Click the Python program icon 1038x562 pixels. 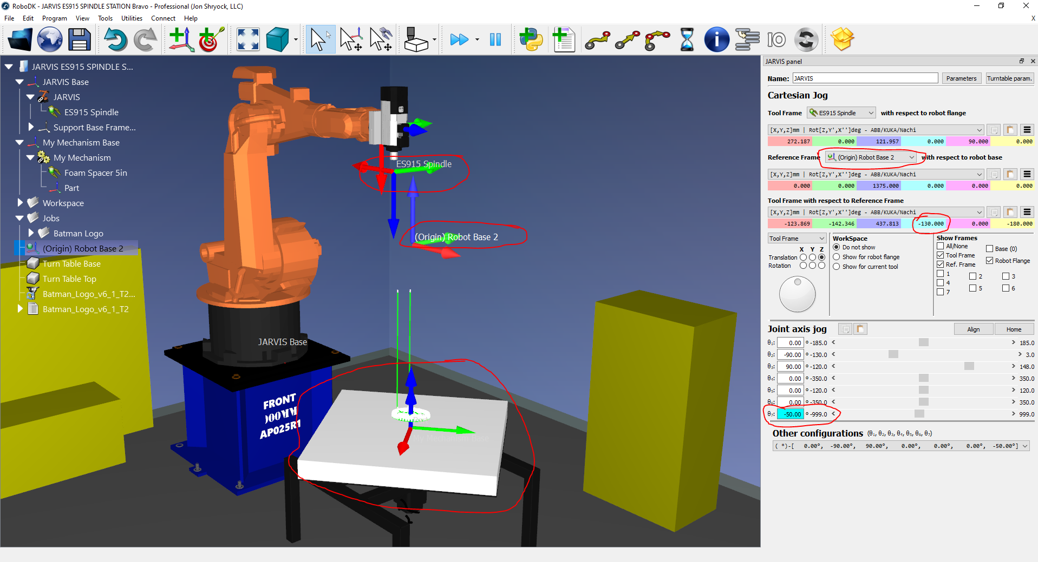[531, 40]
